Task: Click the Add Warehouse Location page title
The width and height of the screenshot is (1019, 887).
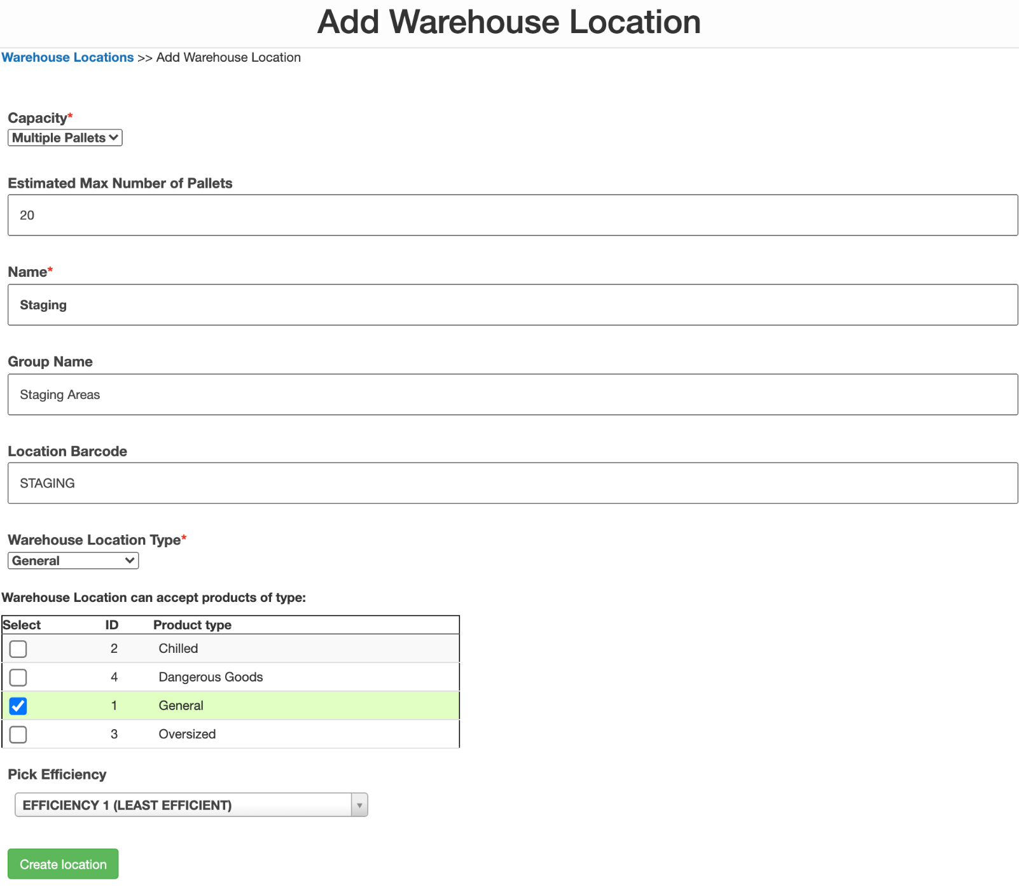Action: click(x=509, y=22)
